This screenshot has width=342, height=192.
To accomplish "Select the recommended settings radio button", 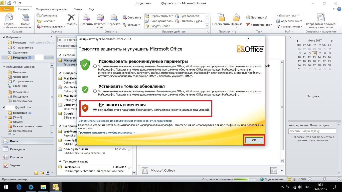I will [x=95, y=66].
